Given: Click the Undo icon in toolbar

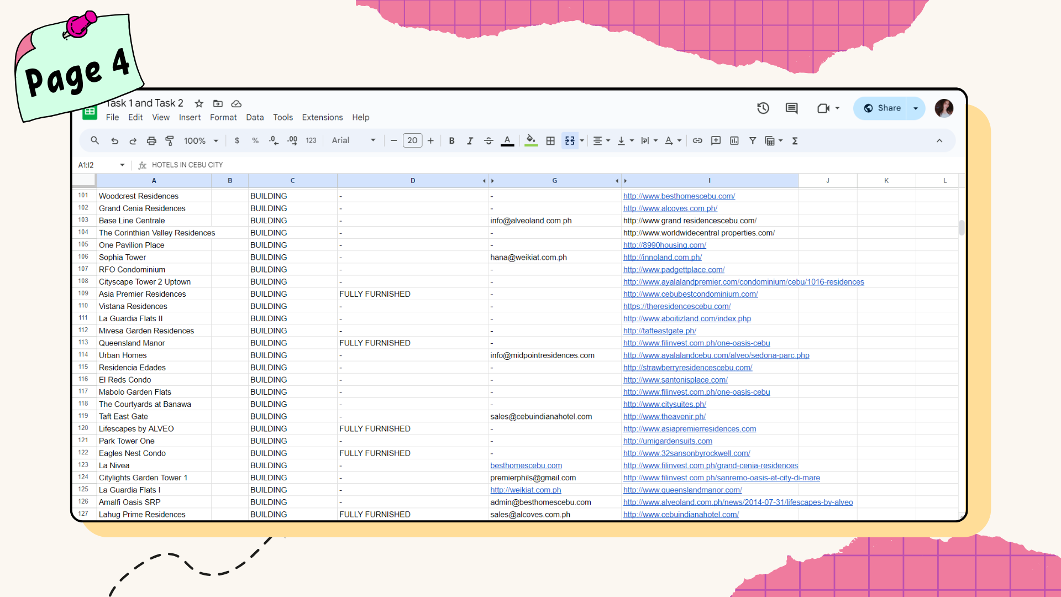Looking at the screenshot, I should click(114, 141).
